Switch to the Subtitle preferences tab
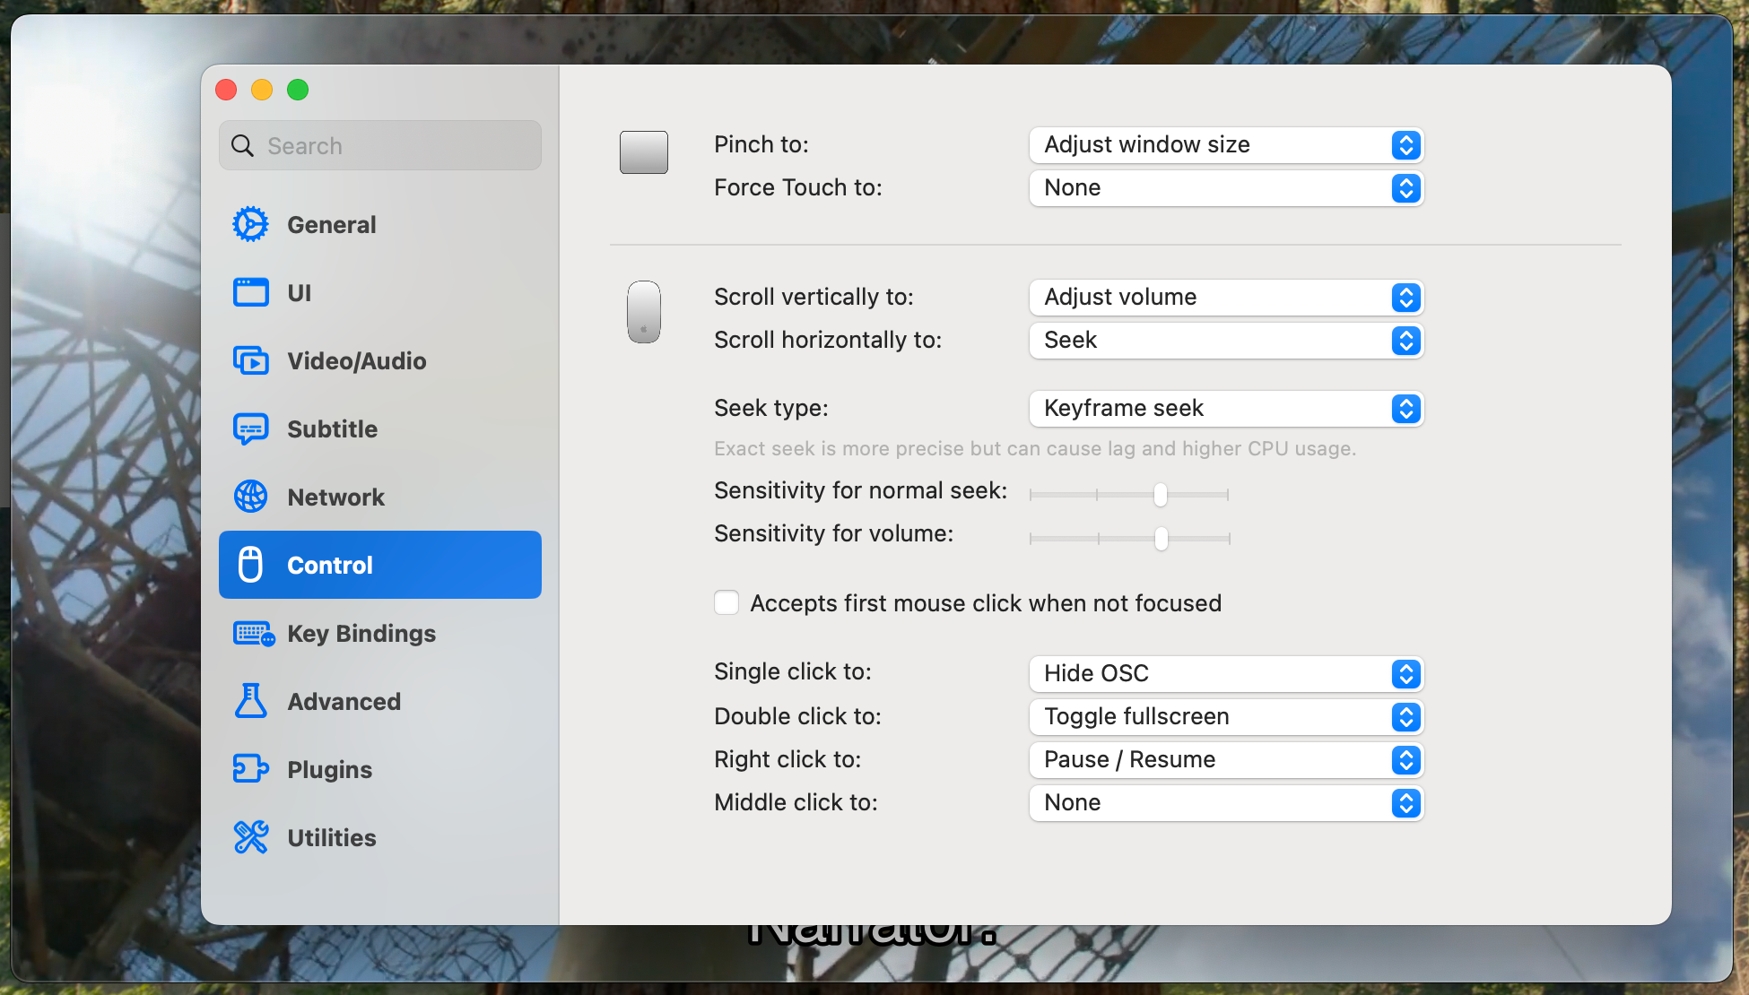The width and height of the screenshot is (1749, 995). click(x=380, y=428)
